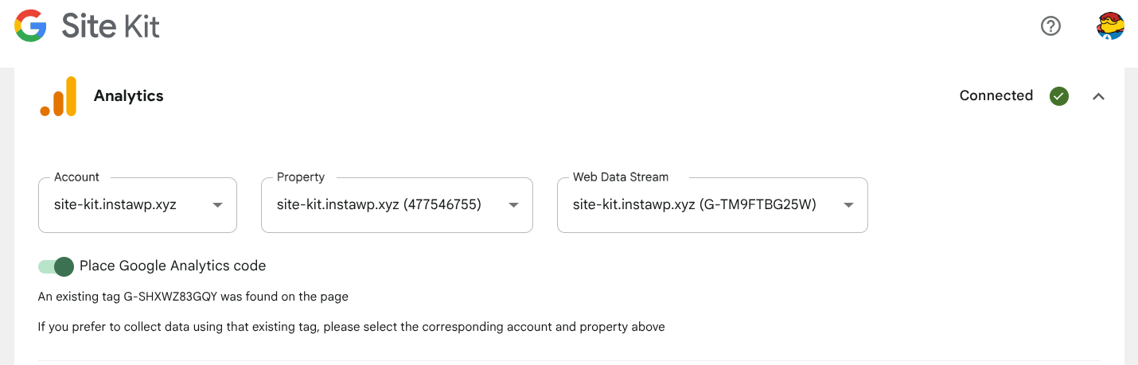Select the stream value with G-TM9FTBG25W
This screenshot has height=365, width=1138.
pyautogui.click(x=695, y=205)
